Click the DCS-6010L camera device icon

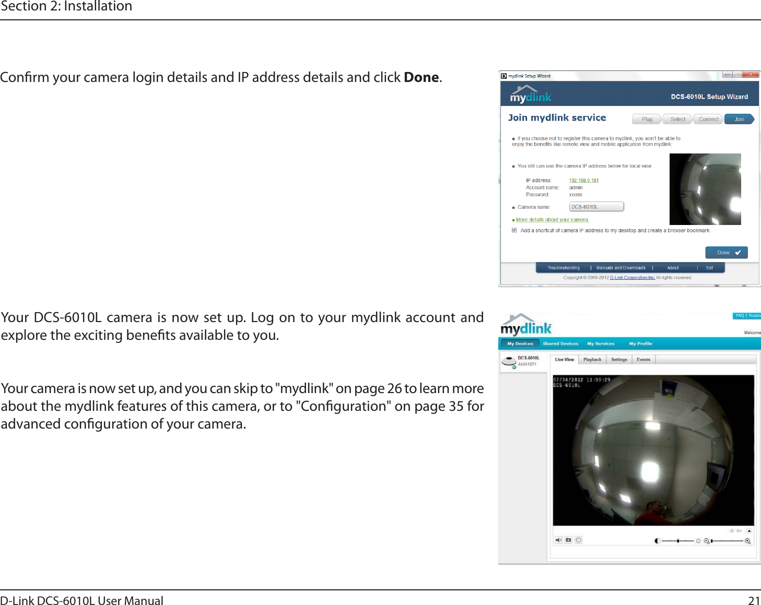[x=509, y=362]
